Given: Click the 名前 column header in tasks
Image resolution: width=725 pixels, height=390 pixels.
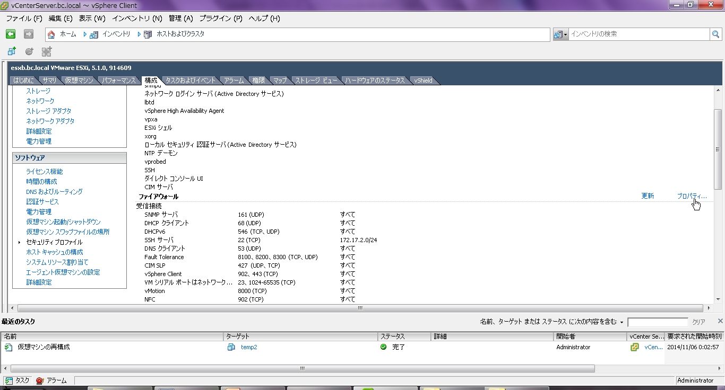Looking at the screenshot, I should point(112,336).
